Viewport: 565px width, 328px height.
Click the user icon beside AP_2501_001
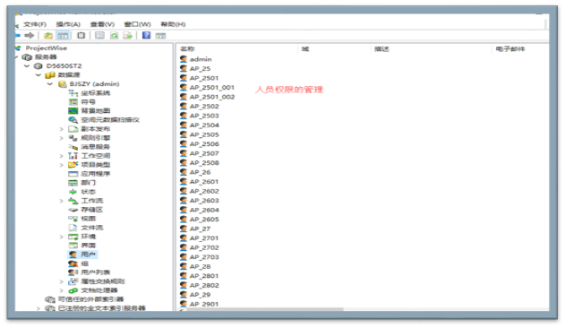click(184, 87)
